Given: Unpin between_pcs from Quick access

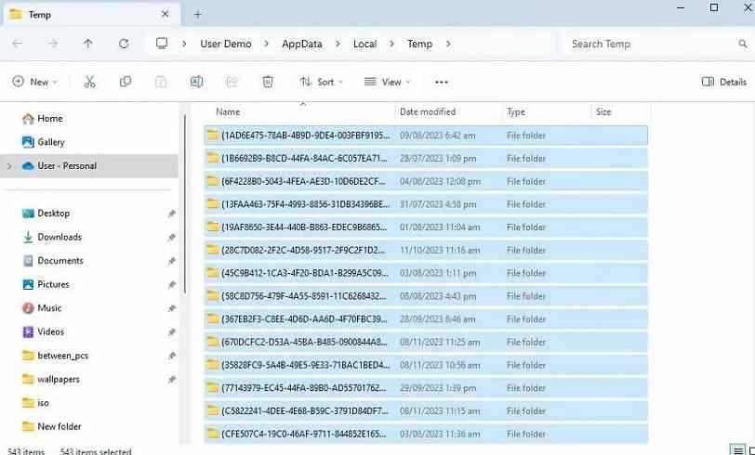Looking at the screenshot, I should 171,356.
